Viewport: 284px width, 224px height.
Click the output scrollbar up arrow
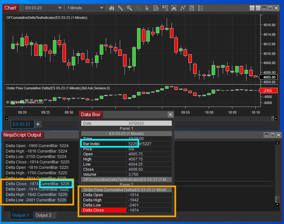[x=277, y=143]
